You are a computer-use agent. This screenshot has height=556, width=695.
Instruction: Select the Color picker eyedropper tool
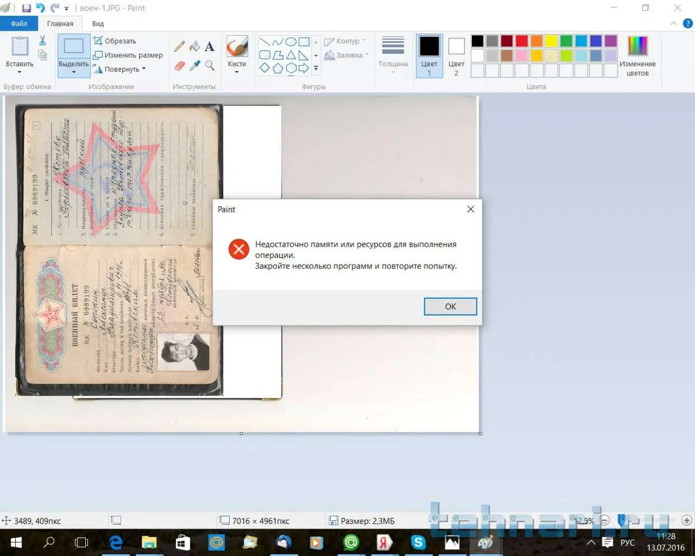(194, 66)
